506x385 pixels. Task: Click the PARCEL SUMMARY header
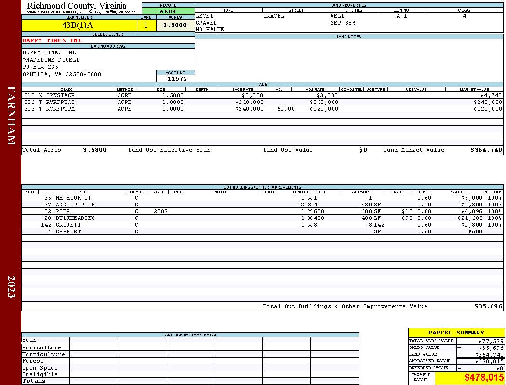456,333
